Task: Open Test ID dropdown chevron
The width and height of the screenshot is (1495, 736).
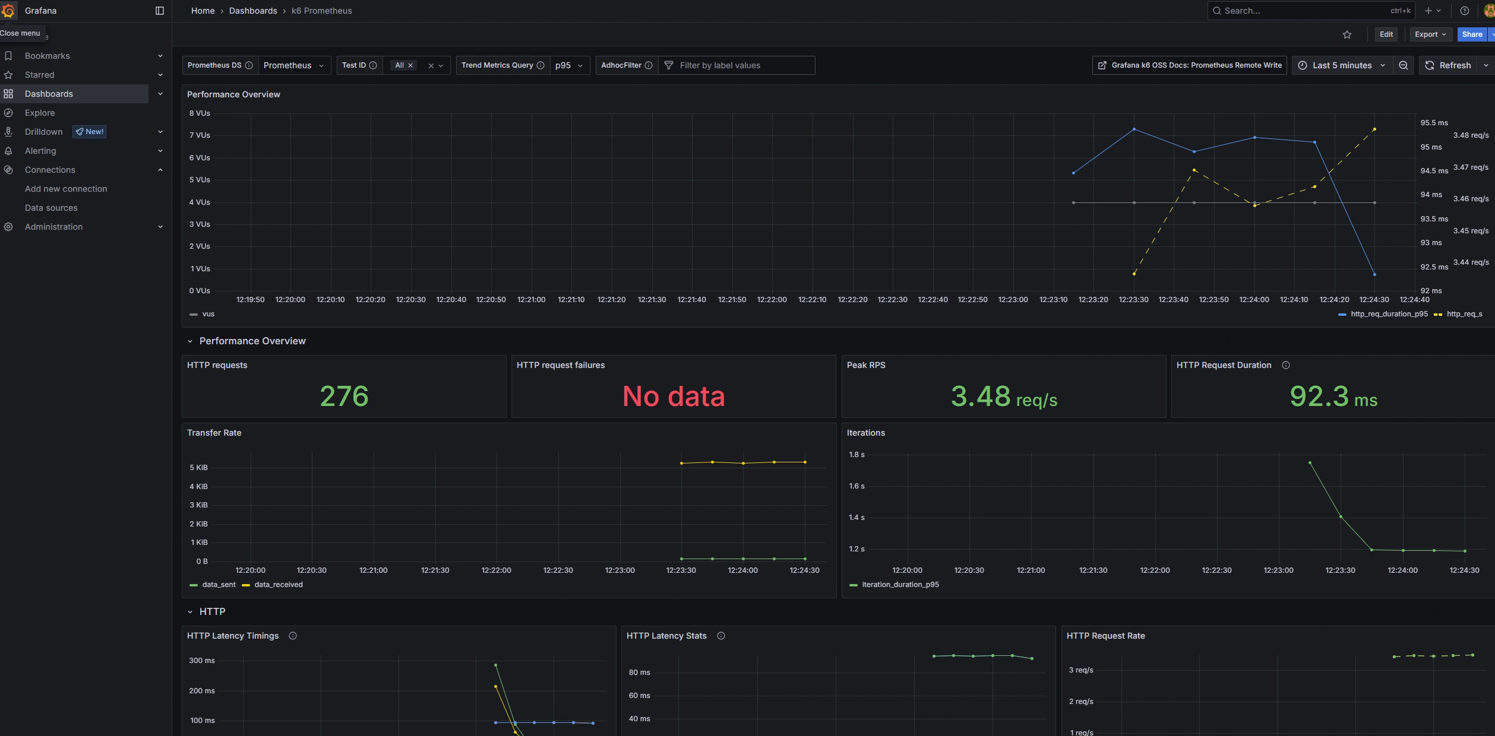Action: tap(441, 66)
